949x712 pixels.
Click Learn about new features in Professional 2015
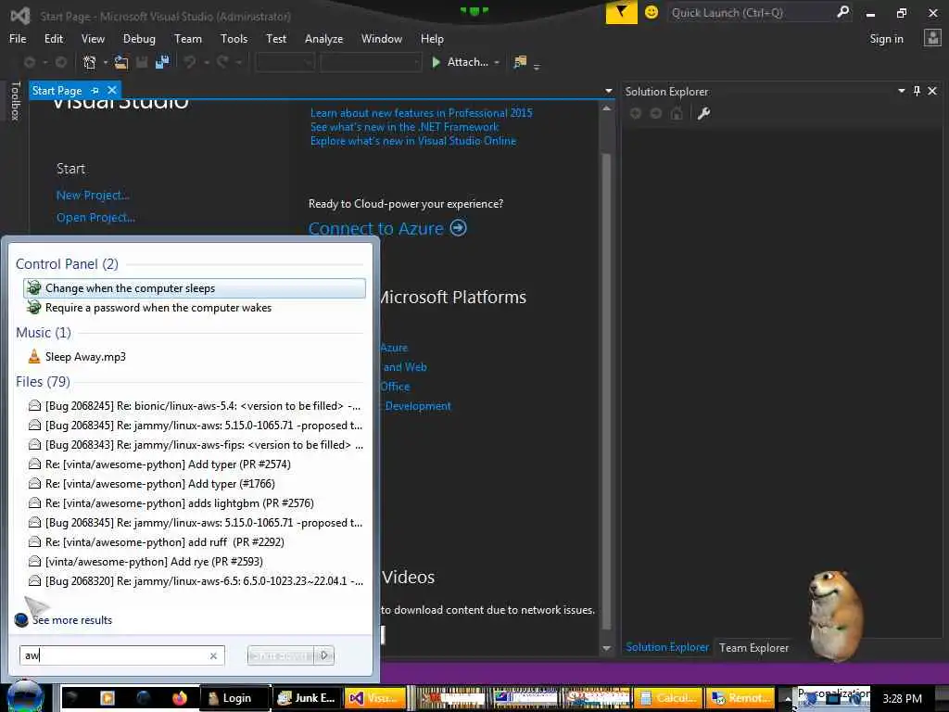pos(422,112)
